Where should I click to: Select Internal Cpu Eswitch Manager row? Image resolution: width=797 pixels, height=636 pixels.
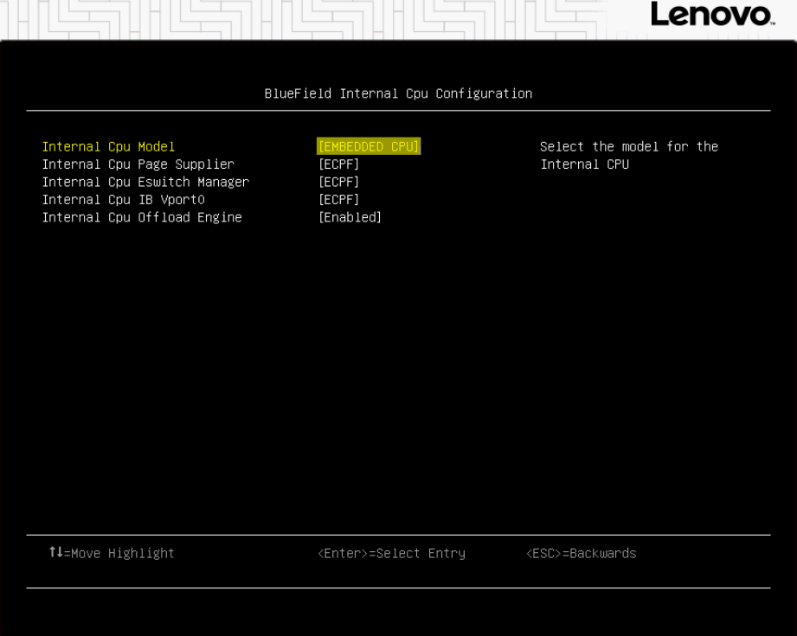pyautogui.click(x=146, y=183)
